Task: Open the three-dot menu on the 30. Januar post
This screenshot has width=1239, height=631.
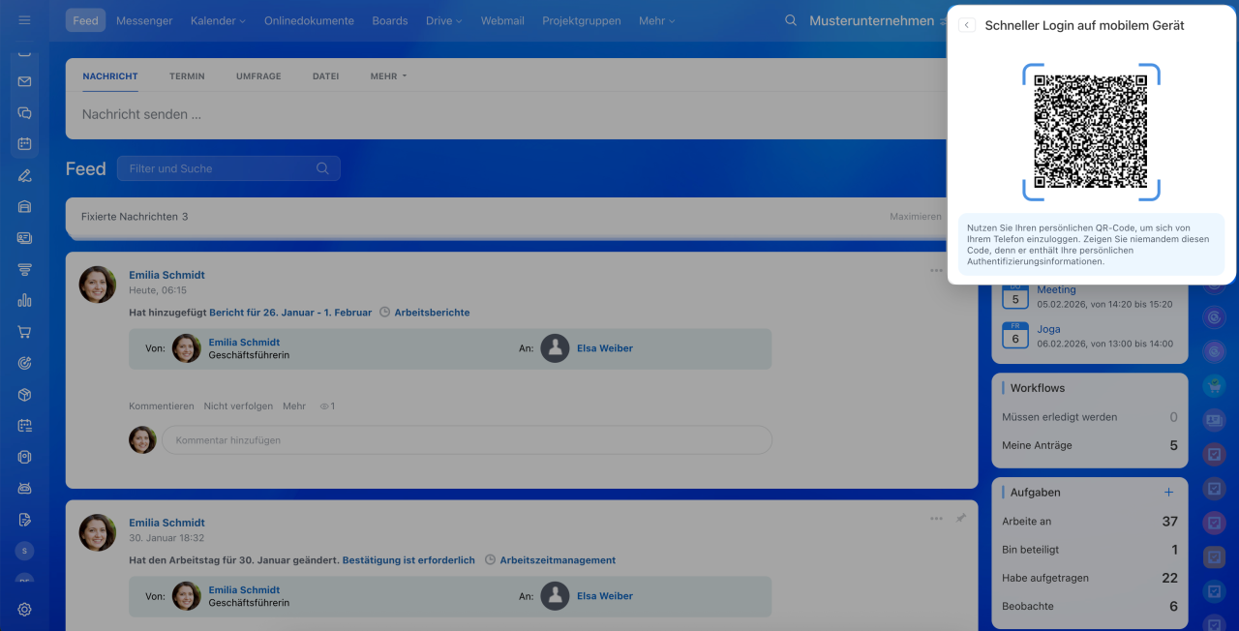Action: pos(936,519)
